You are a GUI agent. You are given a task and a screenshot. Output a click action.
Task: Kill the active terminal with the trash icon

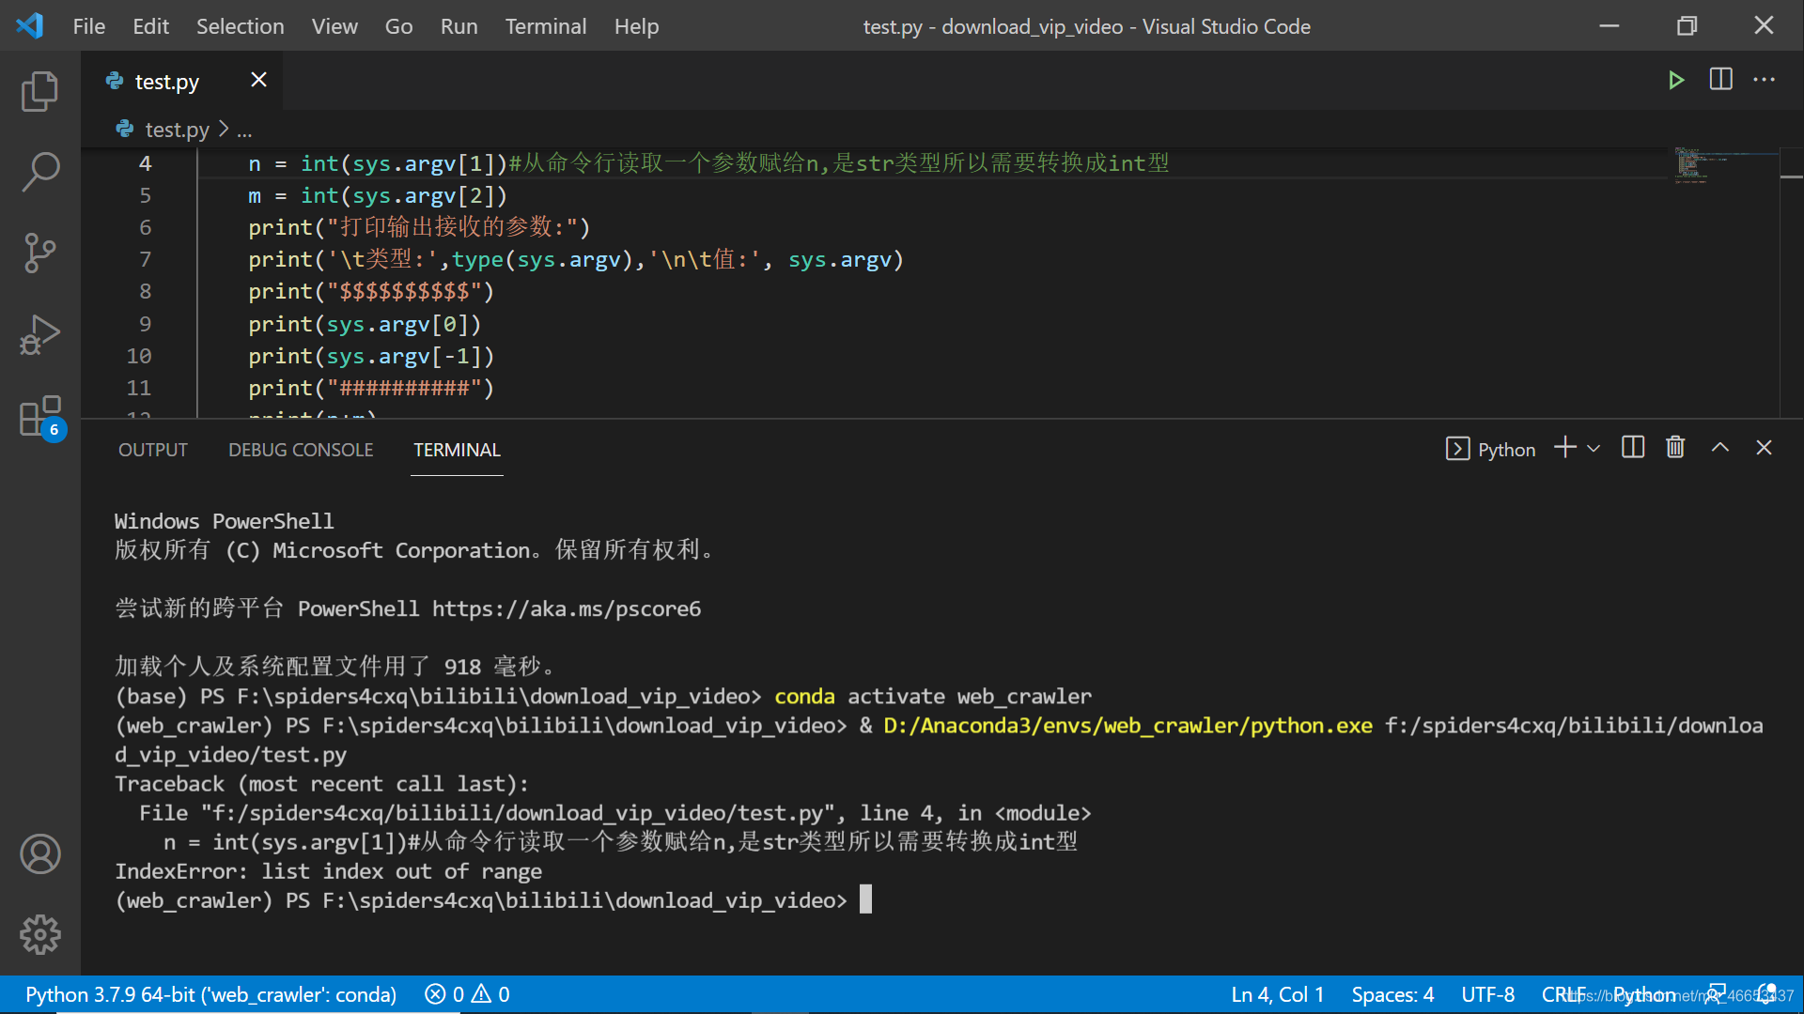pos(1675,448)
